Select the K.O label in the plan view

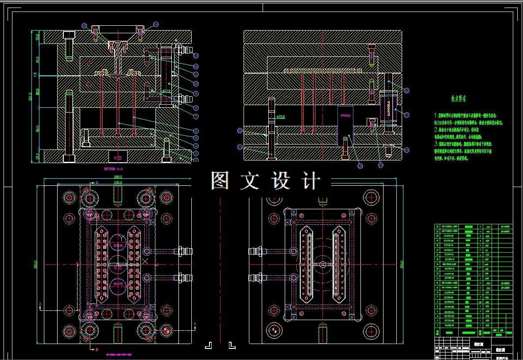click(x=118, y=268)
